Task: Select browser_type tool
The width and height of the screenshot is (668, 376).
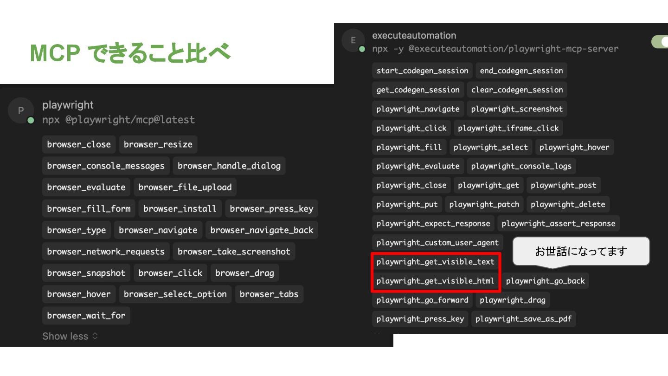Action: click(x=77, y=230)
